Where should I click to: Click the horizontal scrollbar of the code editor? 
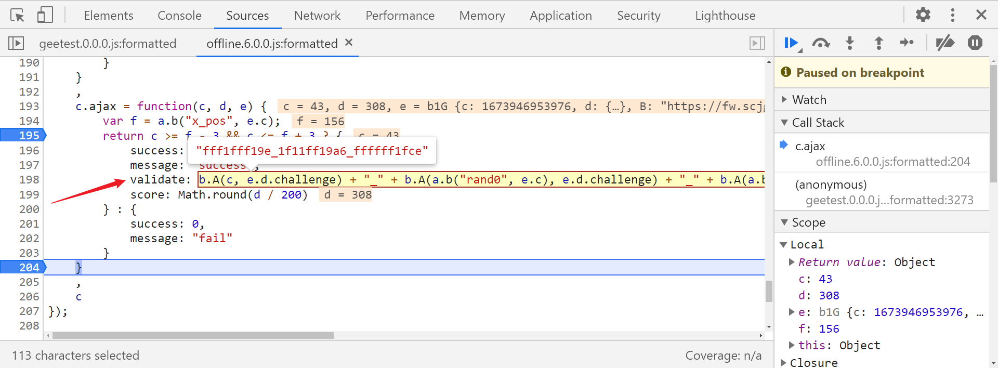[x=193, y=335]
